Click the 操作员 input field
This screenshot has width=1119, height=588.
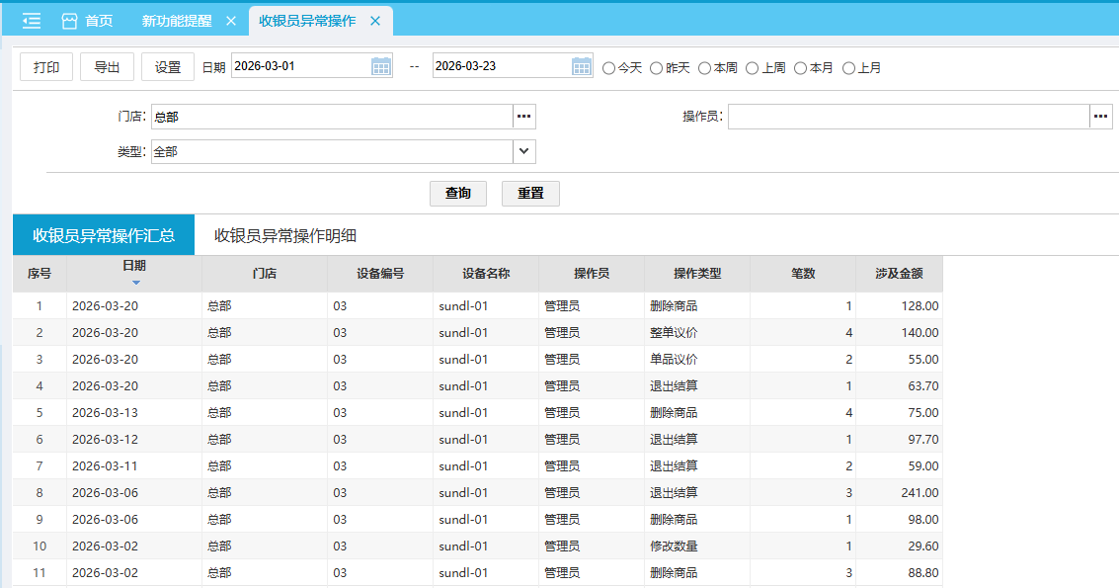(908, 117)
